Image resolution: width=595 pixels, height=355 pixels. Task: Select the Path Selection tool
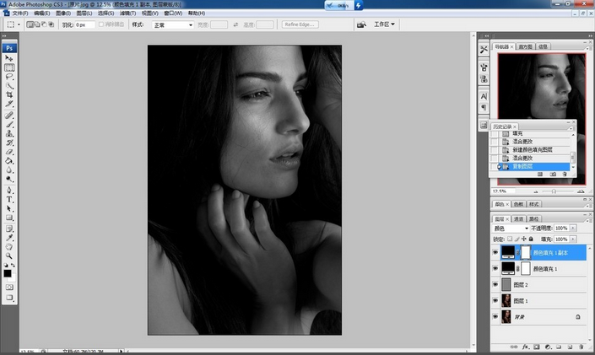coord(9,208)
